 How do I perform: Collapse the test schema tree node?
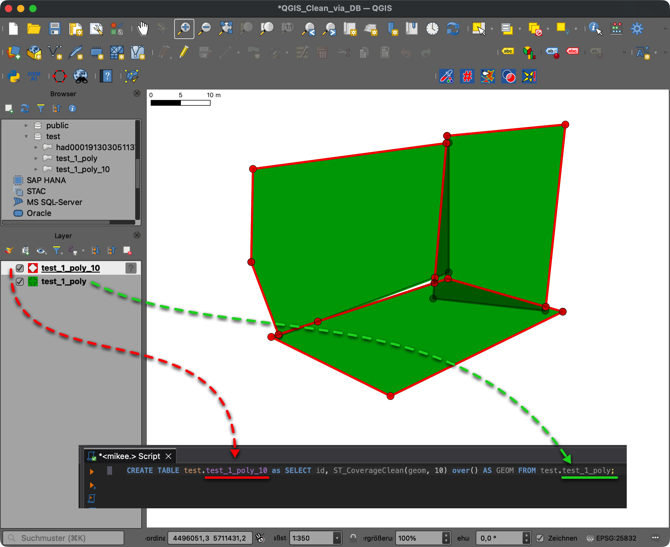click(x=26, y=136)
